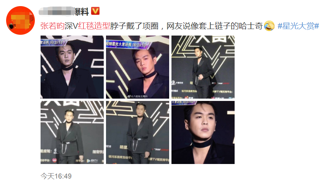Open bottom-middle full-body photo with 明星 text
The image size is (328, 190).
pos(137,132)
